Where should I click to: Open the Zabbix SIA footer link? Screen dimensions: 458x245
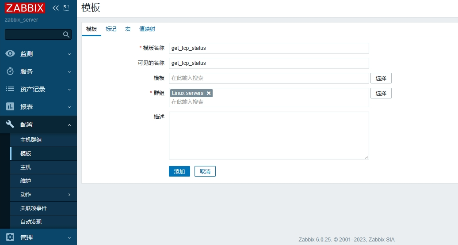click(382, 240)
